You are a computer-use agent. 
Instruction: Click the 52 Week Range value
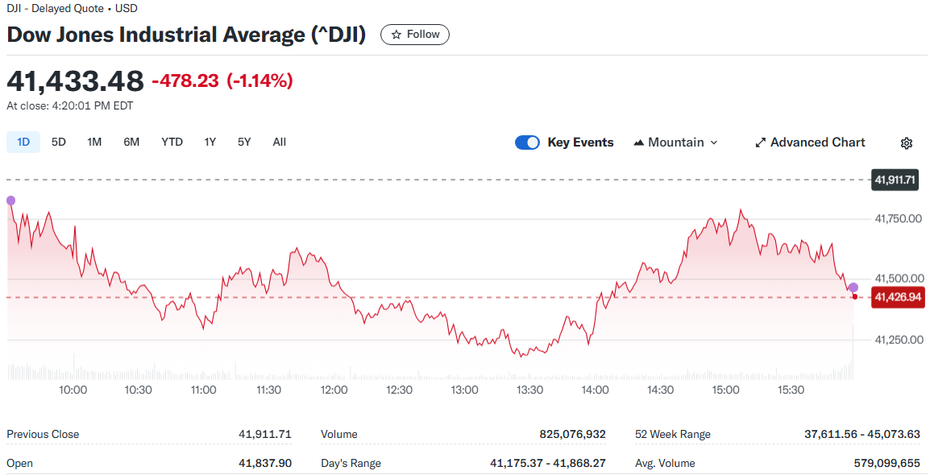[x=862, y=434]
